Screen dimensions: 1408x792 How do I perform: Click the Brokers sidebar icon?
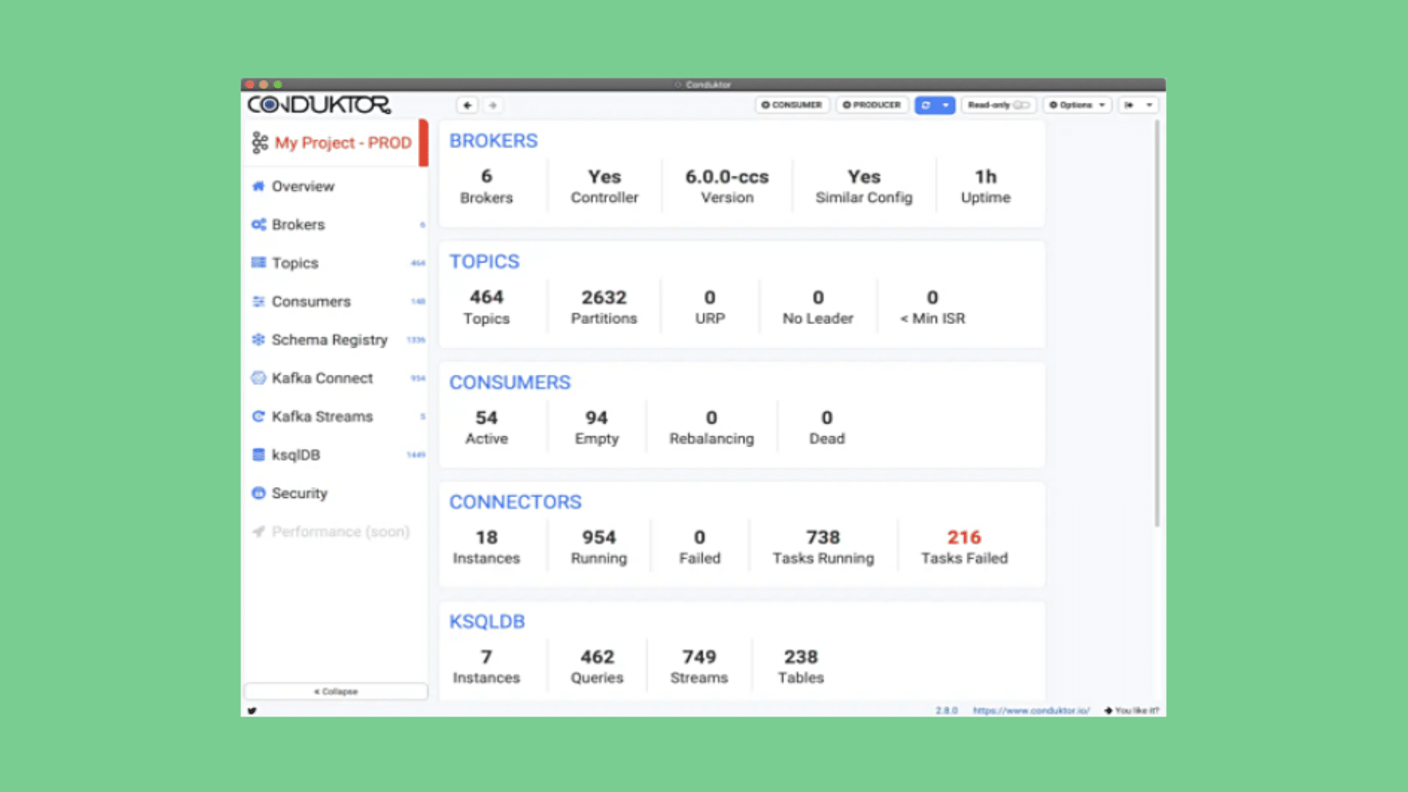click(258, 224)
